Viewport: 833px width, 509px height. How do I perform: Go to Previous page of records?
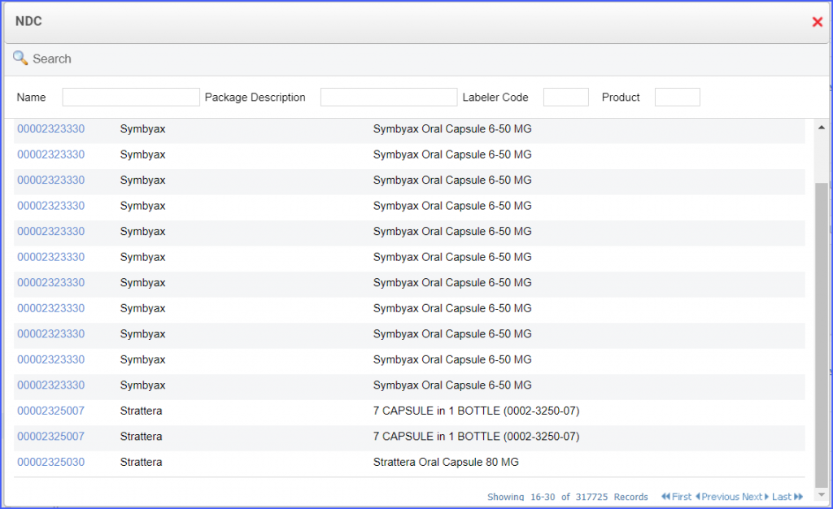717,497
